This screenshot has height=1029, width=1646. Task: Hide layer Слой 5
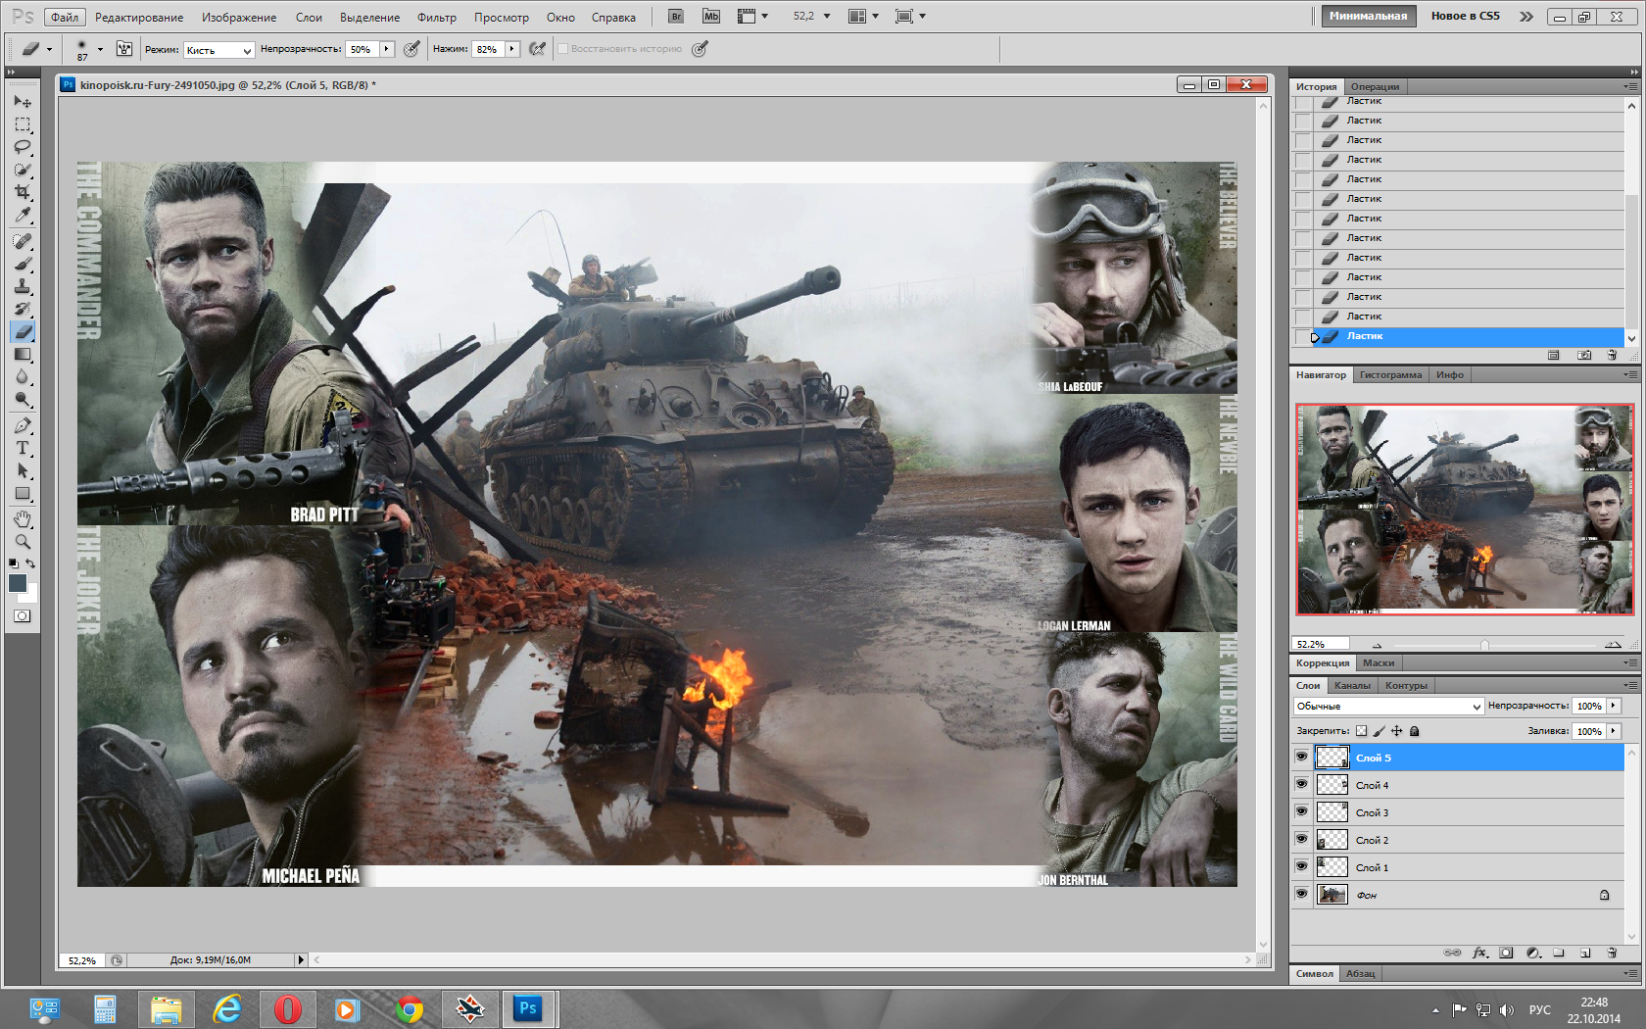(1301, 757)
